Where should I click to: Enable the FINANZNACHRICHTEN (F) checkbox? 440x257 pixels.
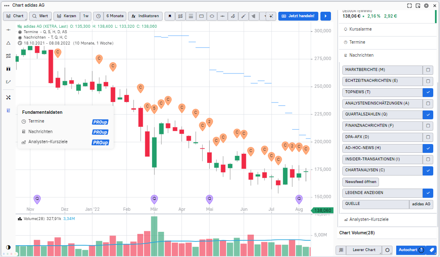428,126
